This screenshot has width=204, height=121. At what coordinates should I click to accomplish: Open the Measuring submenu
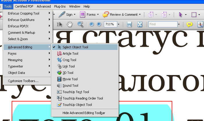point(27,60)
